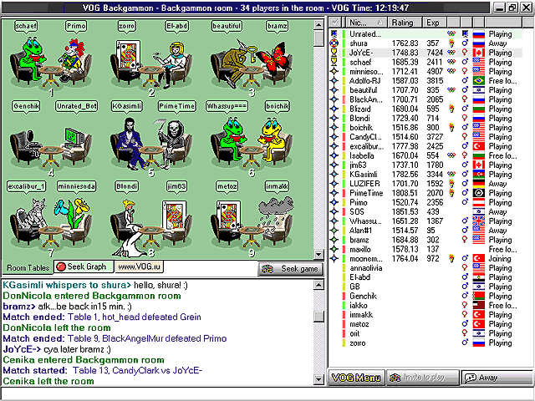This screenshot has width=535, height=401.
Task: Click 'Match started: Table 13' chat line
Action: [103, 370]
